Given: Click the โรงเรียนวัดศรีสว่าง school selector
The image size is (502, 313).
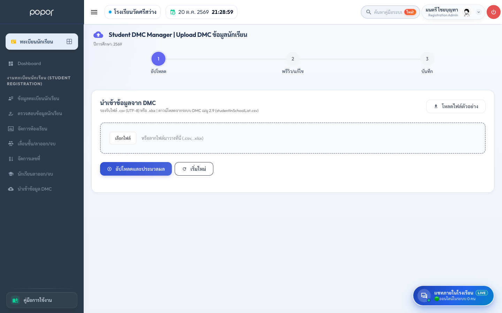Looking at the screenshot, I should (132, 12).
